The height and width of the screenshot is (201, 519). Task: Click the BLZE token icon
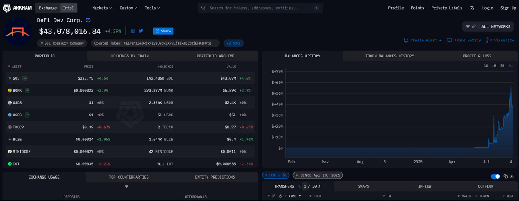10,139
